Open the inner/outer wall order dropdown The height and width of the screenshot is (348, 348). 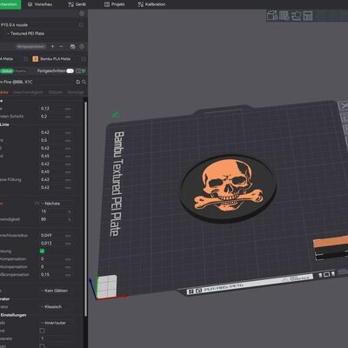[x=55, y=323]
